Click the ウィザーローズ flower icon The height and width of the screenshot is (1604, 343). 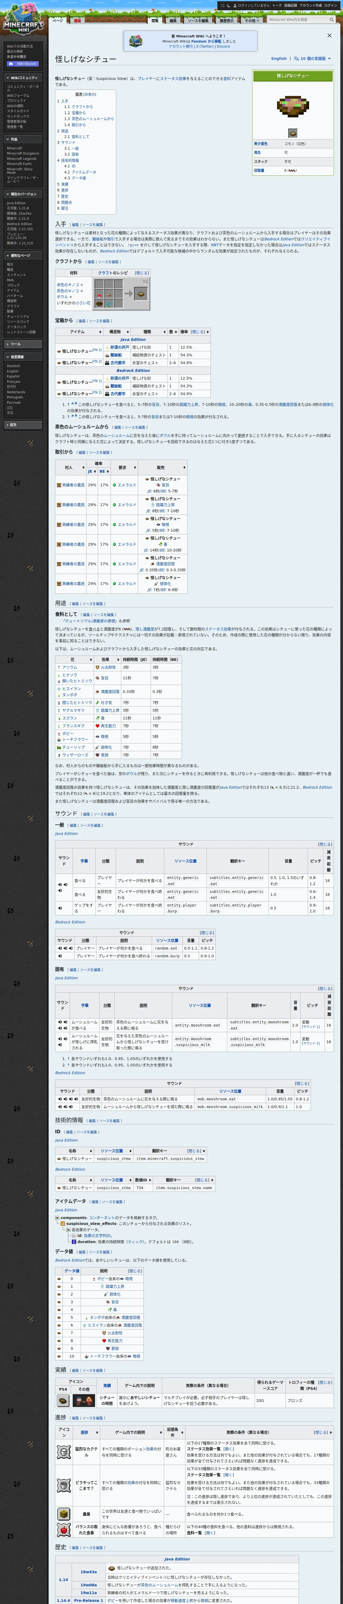tap(59, 755)
